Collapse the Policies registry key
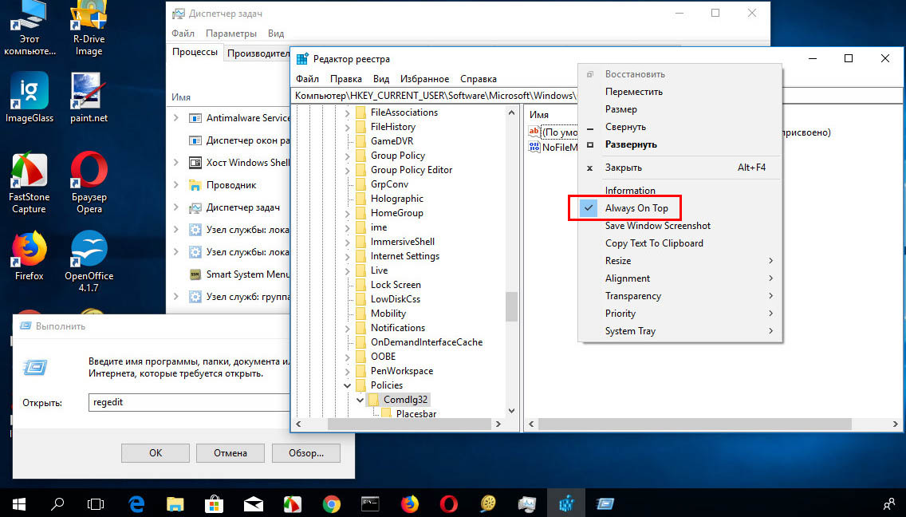The width and height of the screenshot is (906, 517). tap(347, 385)
